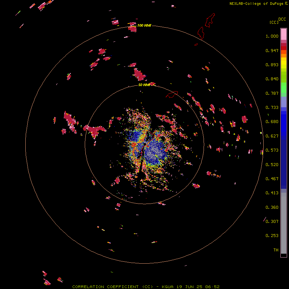This screenshot has width=289, height=289.
Task: Click the 0.307 color scale value
Action: 272,222
